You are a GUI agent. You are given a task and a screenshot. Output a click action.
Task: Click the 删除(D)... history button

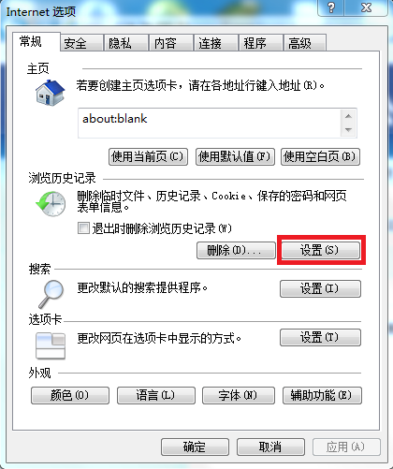pyautogui.click(x=236, y=250)
